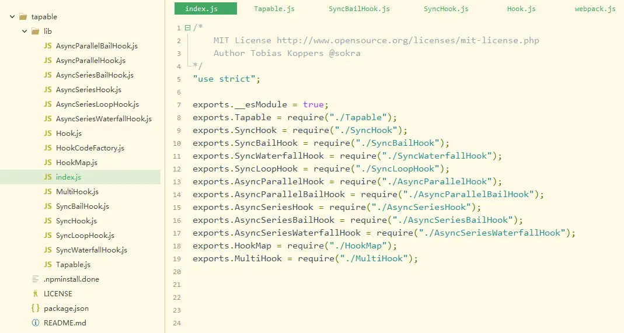Open AsyncSeriesBailHook.js from the file tree
Image resolution: width=624 pixels, height=333 pixels.
pyautogui.click(x=95, y=75)
